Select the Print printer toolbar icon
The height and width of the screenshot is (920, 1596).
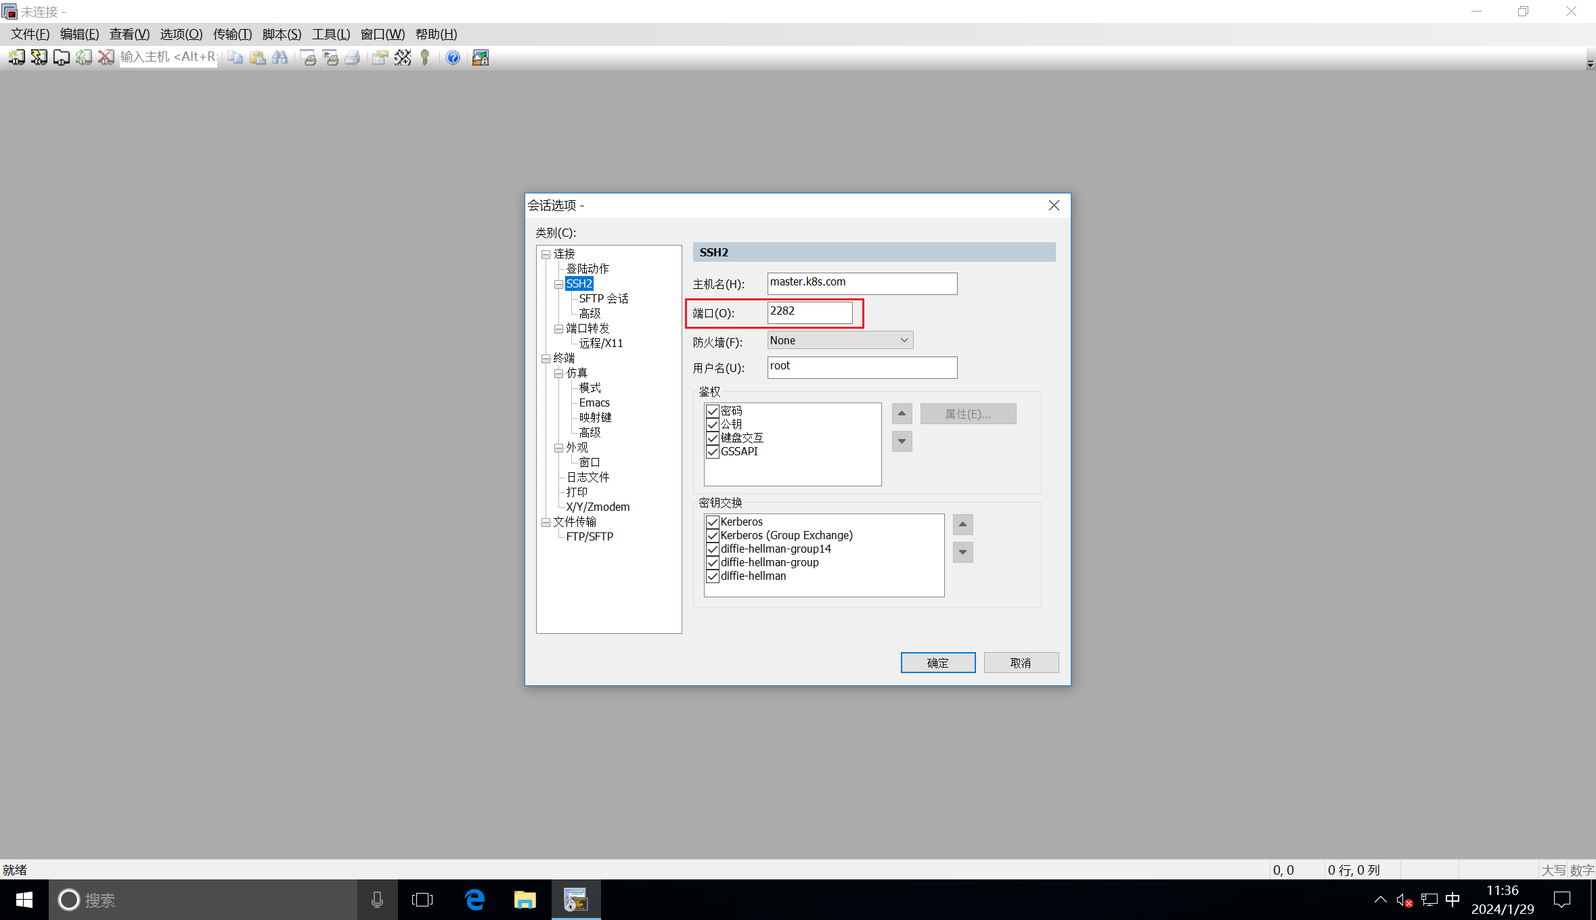[353, 57]
